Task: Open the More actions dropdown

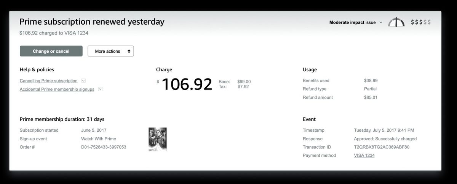Action: (110, 51)
